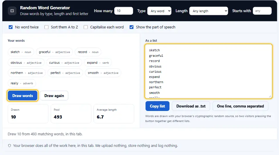This screenshot has height=155, width=279.
Task: Select the sketch noun word chip
Action: click(x=21, y=52)
